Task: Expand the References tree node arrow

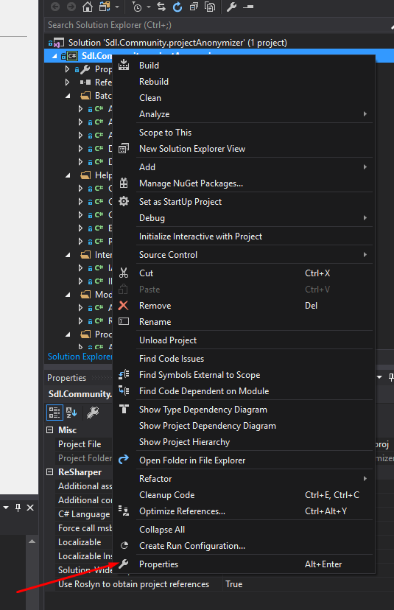Action: click(67, 82)
